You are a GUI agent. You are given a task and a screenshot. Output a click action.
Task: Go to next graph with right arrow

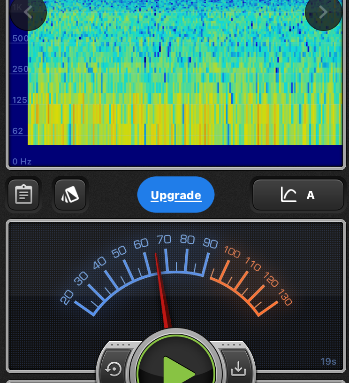point(323,13)
